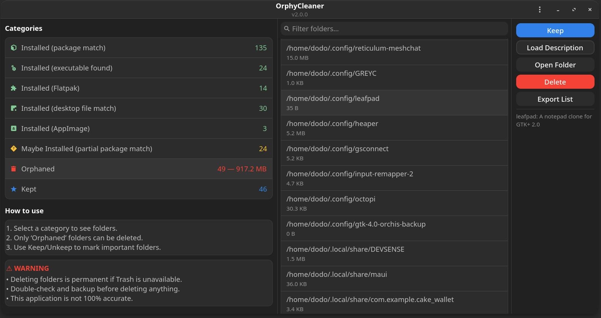The width and height of the screenshot is (601, 318).
Task: Select the com.example.cake_wallet folder row
Action: (394, 303)
